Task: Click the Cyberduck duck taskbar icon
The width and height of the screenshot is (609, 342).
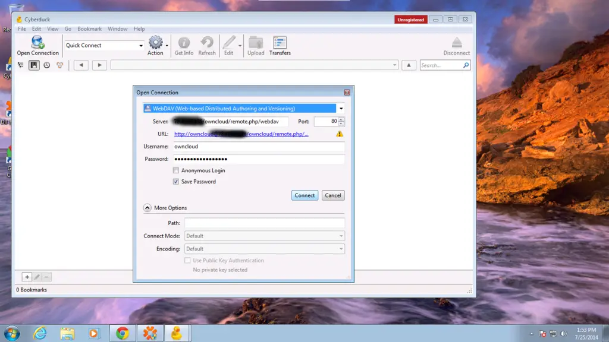Action: pos(177,333)
